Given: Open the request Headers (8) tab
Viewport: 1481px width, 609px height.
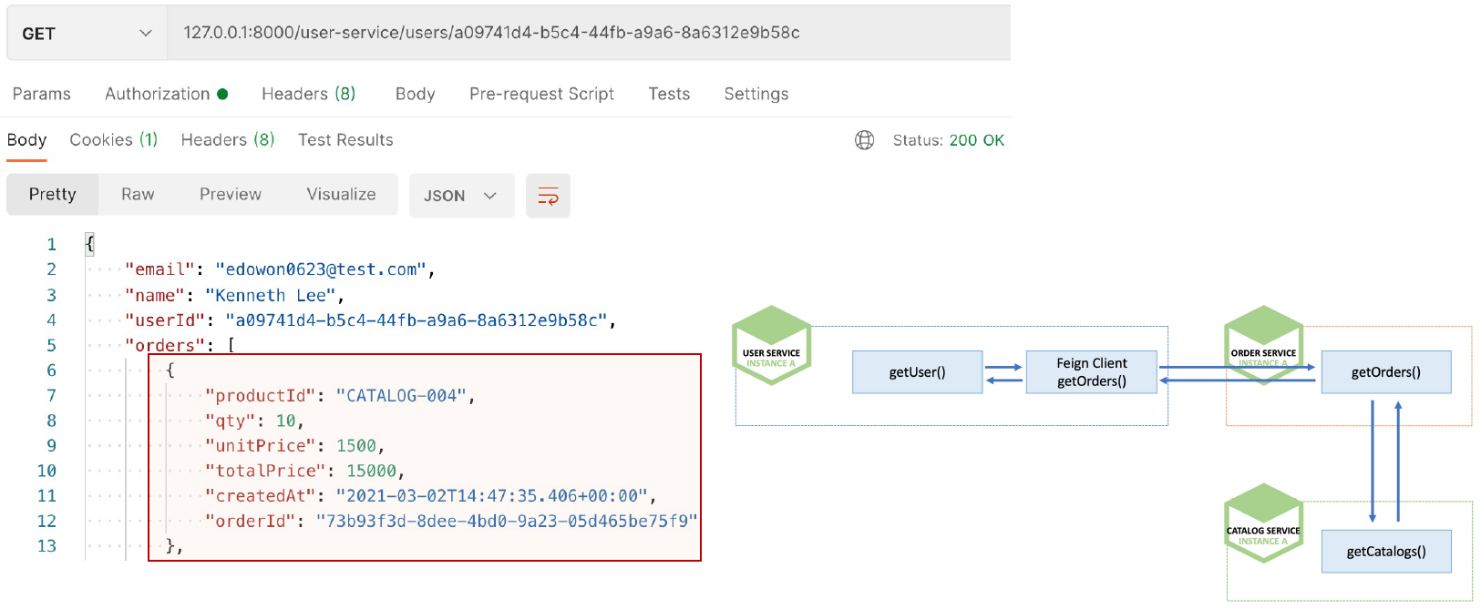Looking at the screenshot, I should (x=308, y=94).
